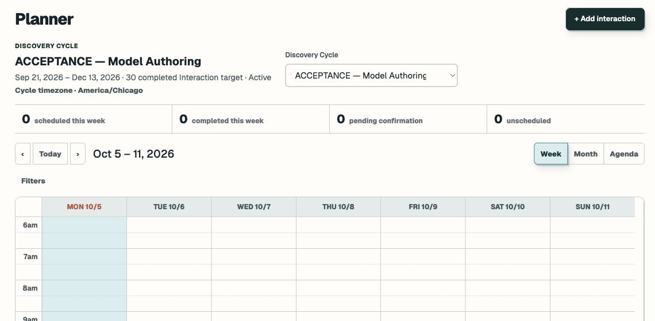655x321 pixels.
Task: Select the FRI 10/9 column header
Action: pos(423,207)
